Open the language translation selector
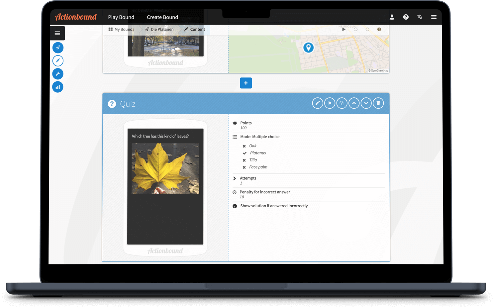This screenshot has width=493, height=307. click(420, 17)
